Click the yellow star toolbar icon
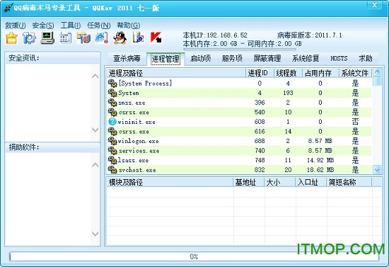389x267 pixels. click(x=11, y=38)
